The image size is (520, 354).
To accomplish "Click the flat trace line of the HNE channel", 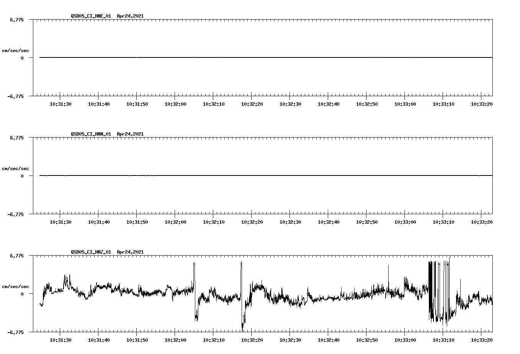I will [230, 57].
